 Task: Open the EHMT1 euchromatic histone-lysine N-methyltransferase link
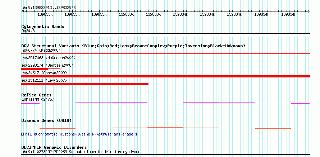(79, 134)
